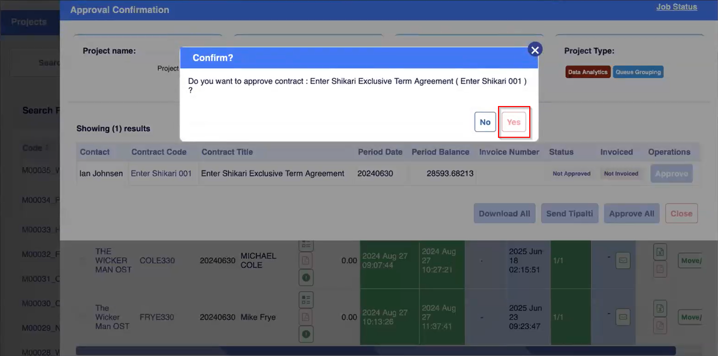Image resolution: width=718 pixels, height=356 pixels.
Task: Open info icon for MICHAEL COLE row
Action: 306,278
